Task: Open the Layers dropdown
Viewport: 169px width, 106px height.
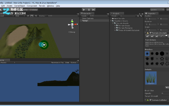Action: coord(157,10)
